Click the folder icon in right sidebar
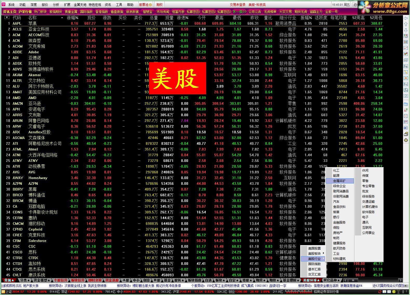410x295 pixels. [406, 104]
